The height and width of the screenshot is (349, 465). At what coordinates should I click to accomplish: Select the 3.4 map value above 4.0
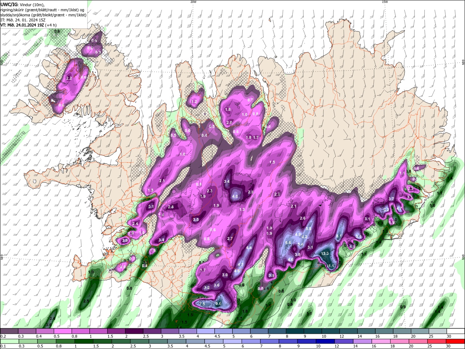click(x=227, y=181)
